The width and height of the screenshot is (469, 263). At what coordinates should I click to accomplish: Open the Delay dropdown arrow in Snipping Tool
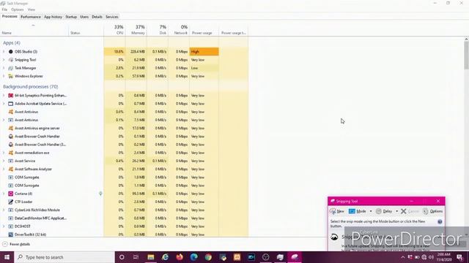(397, 211)
